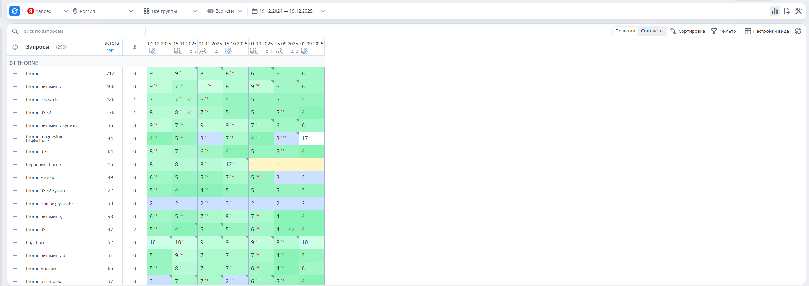The image size is (809, 286).
Task: Click the Запросы column header
Action: [38, 47]
